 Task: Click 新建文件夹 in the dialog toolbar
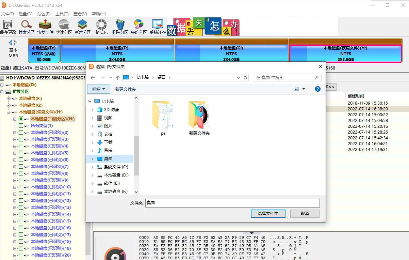pyautogui.click(x=126, y=89)
